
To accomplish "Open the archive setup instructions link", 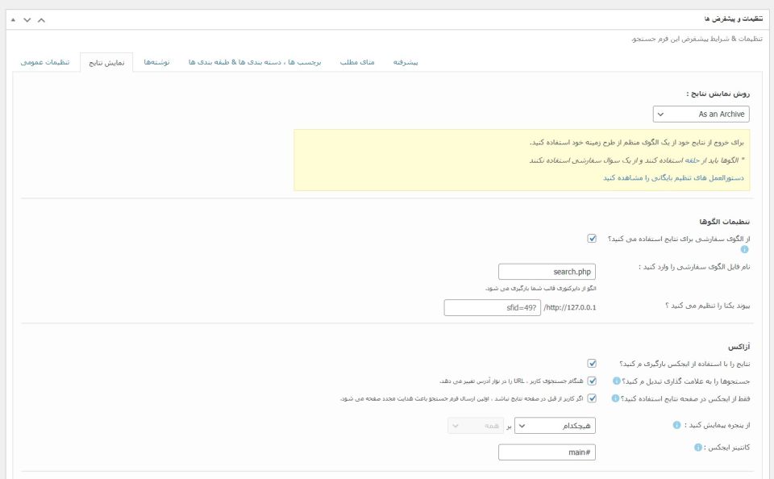I will (673, 177).
